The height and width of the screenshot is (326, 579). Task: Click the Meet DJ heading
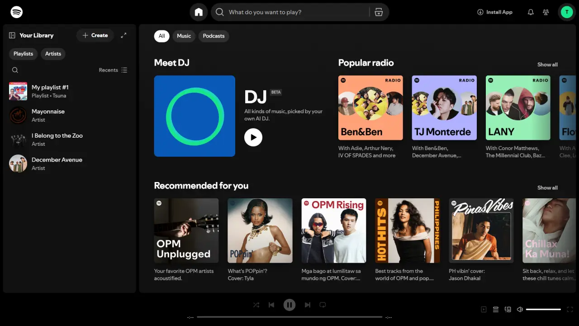(x=172, y=63)
